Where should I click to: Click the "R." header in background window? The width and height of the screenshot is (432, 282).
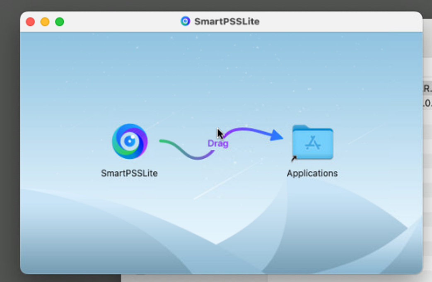(x=427, y=88)
